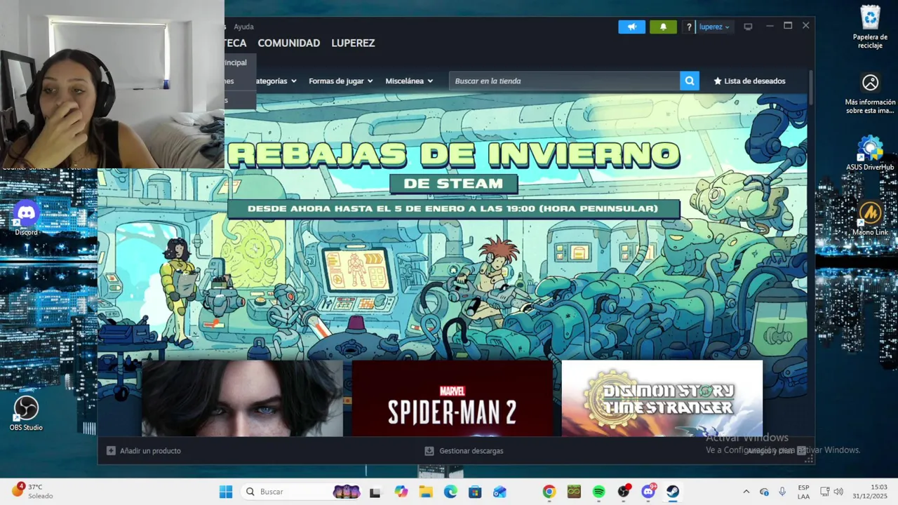
Task: Open Lista de deseados
Action: pos(749,81)
